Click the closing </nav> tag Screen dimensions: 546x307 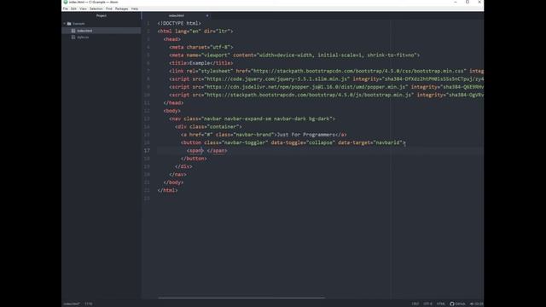click(178, 174)
